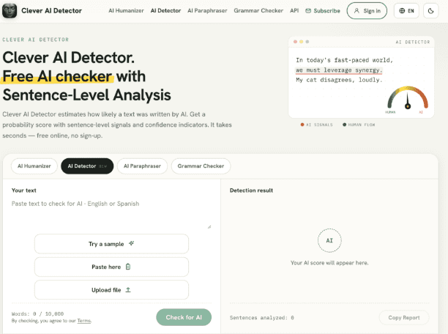Click the 'My cat disagrees, loudly.' preview line
Viewport: 448px width, 334px height.
point(339,80)
